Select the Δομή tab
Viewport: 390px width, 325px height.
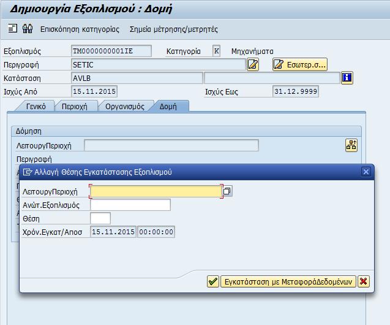point(168,106)
